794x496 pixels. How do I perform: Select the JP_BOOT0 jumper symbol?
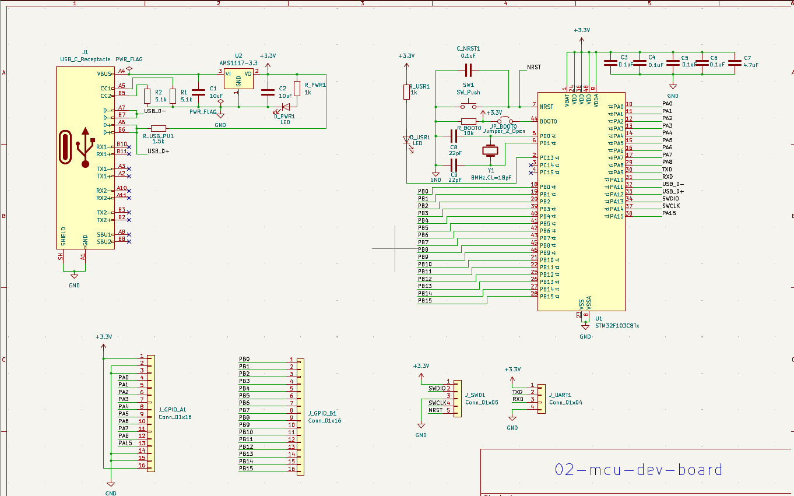[504, 121]
